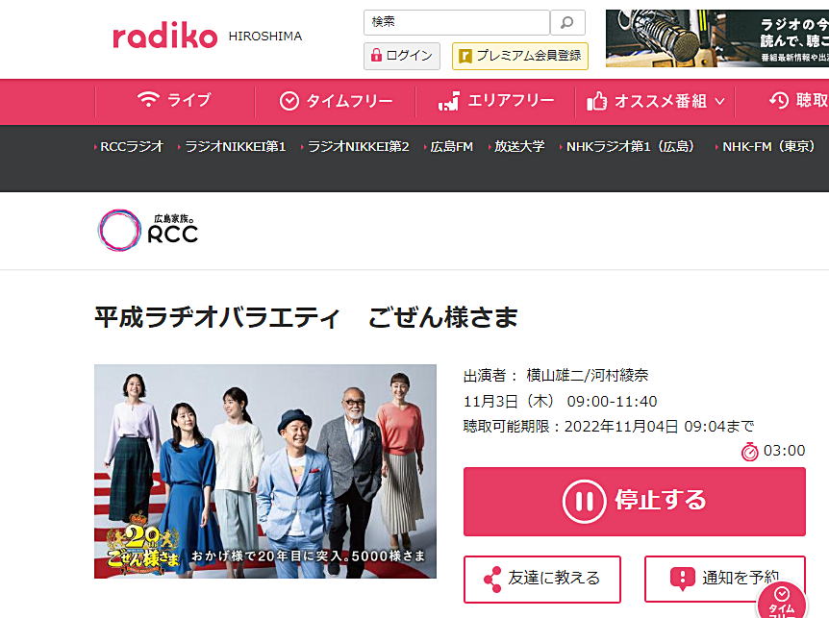
Task: Expand the オススメ番組 dropdown
Action: [x=656, y=100]
